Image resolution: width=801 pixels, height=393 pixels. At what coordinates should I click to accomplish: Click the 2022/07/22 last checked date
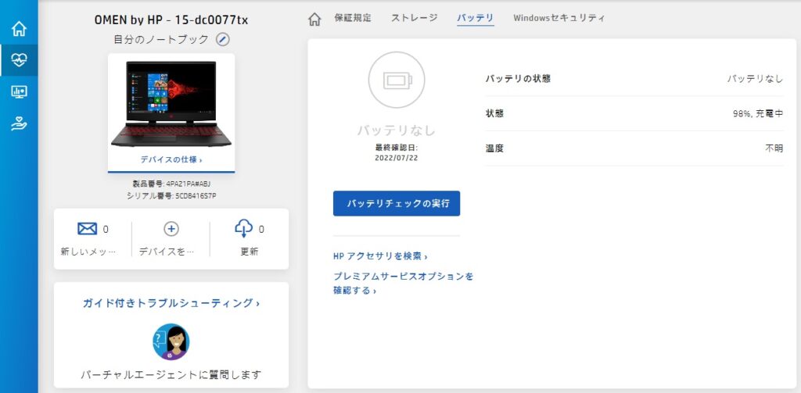click(397, 158)
